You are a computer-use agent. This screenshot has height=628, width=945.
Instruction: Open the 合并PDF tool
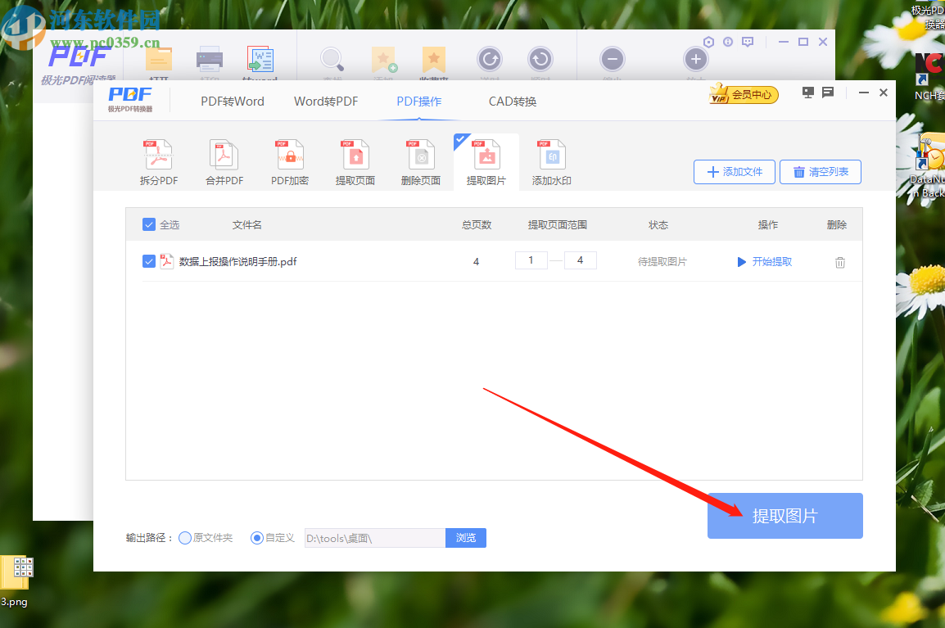224,161
